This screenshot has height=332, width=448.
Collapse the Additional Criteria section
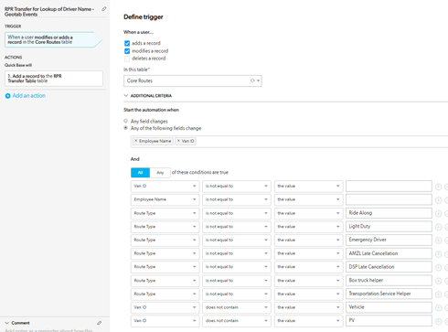point(125,96)
